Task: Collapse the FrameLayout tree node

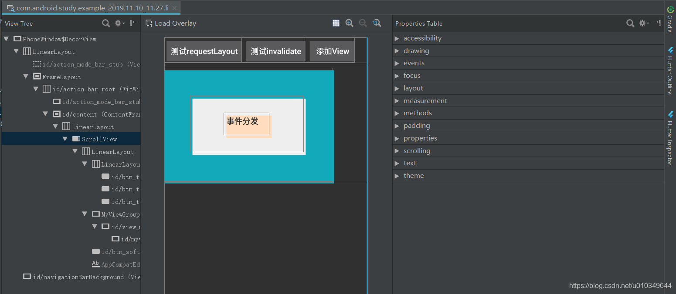Action: [x=26, y=77]
